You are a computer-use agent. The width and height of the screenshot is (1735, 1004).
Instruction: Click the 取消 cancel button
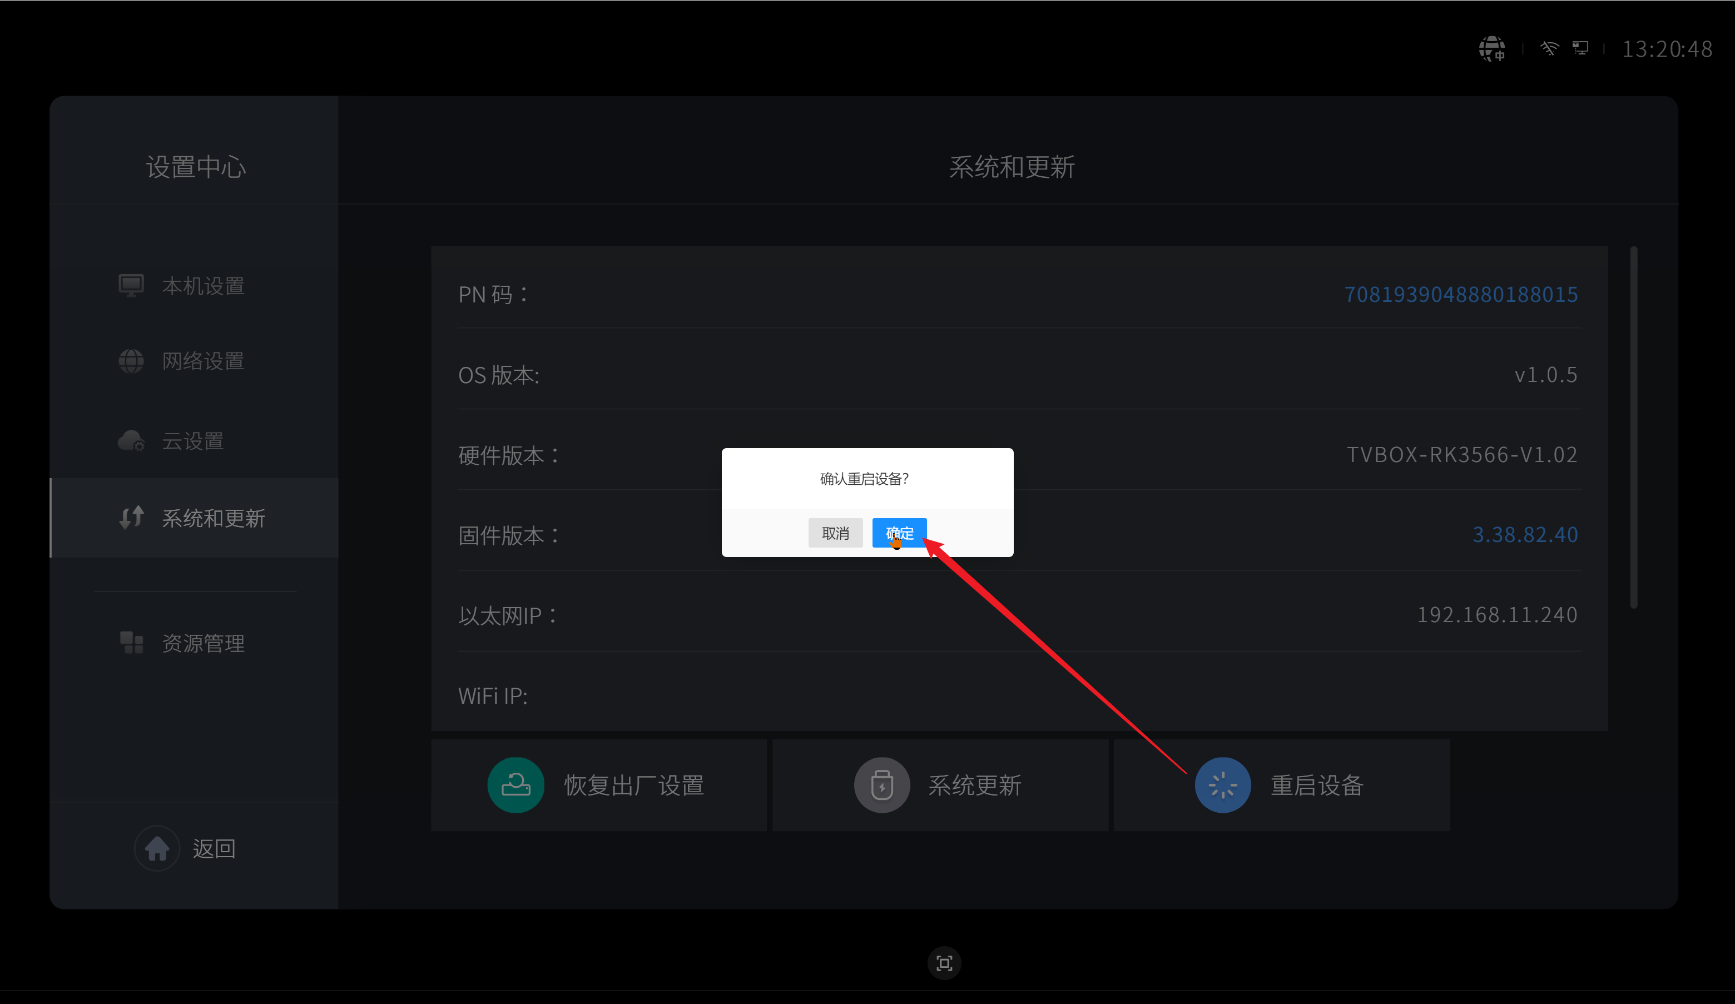[835, 533]
